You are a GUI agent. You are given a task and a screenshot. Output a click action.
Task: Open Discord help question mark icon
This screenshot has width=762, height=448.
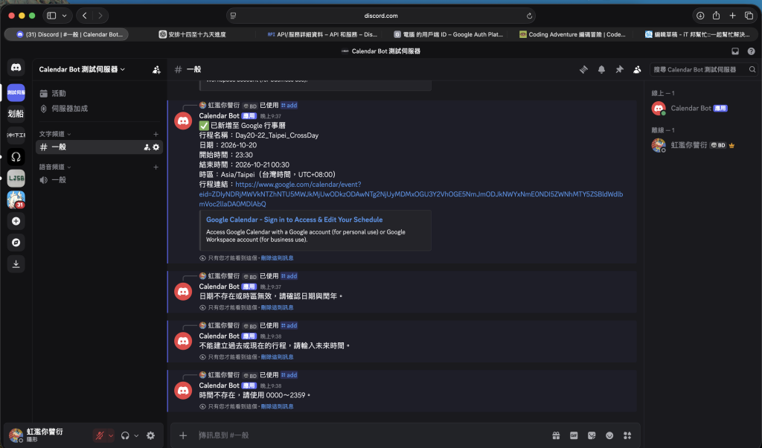(x=752, y=51)
